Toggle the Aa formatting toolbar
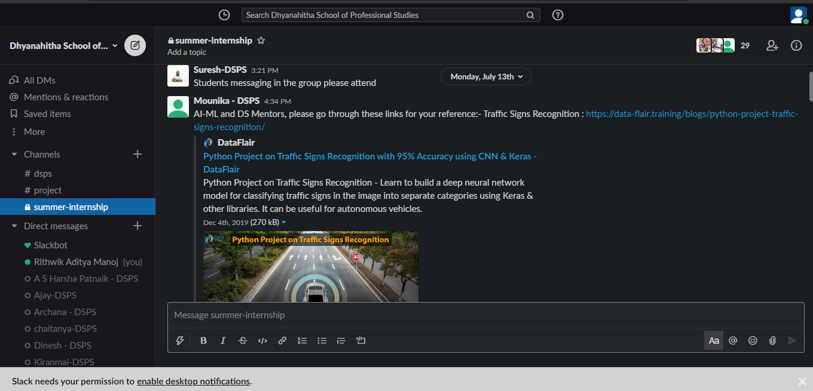 point(714,340)
